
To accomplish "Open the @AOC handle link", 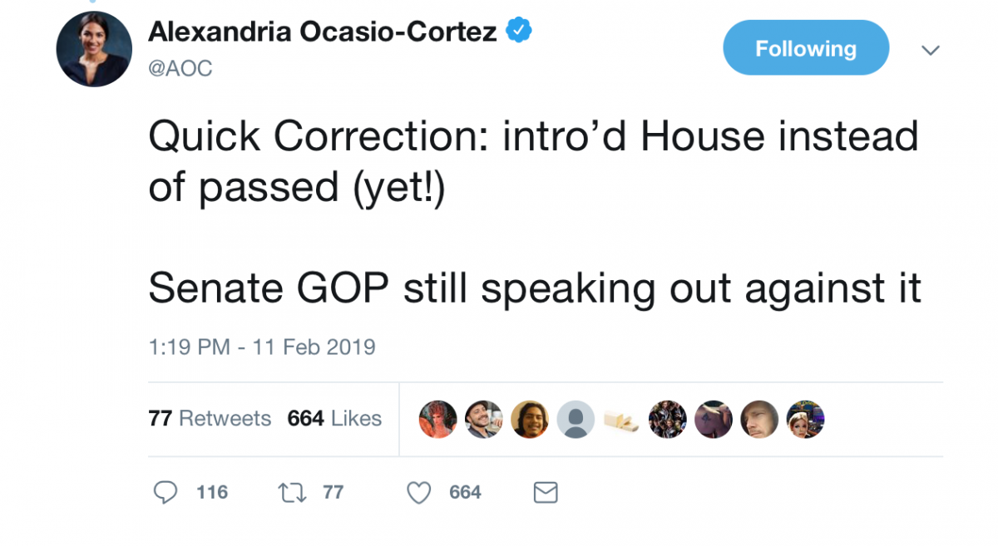I will 180,69.
